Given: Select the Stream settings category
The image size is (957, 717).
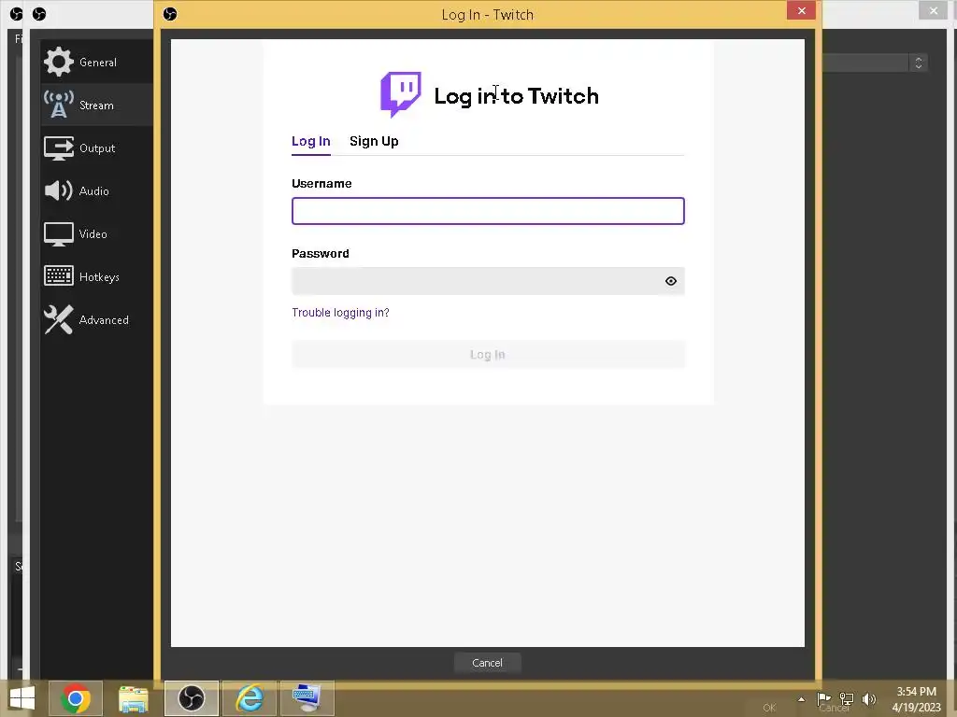Looking at the screenshot, I should point(96,105).
